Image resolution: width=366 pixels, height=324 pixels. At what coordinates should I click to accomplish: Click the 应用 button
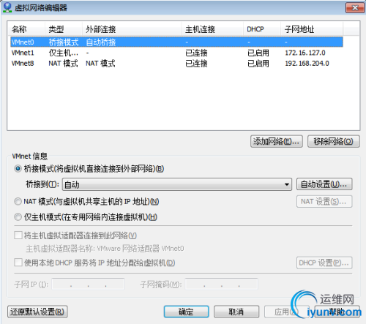286,312
